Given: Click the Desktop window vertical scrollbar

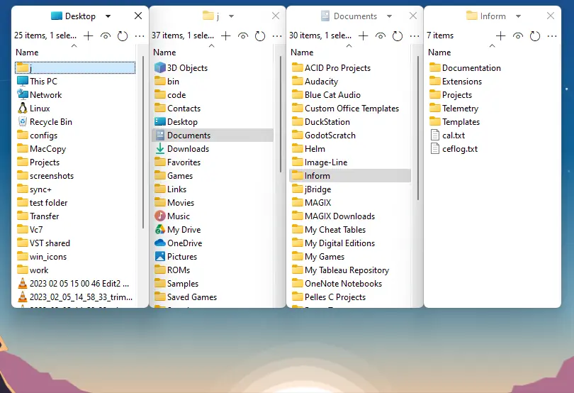Looking at the screenshot, I should [x=142, y=143].
